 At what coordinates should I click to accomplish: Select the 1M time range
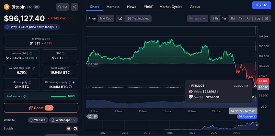point(232,18)
